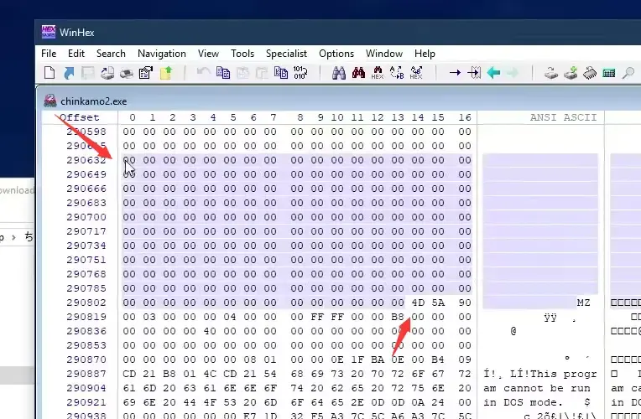The image size is (641, 419).
Task: Click the Offset column header
Action: [80, 117]
